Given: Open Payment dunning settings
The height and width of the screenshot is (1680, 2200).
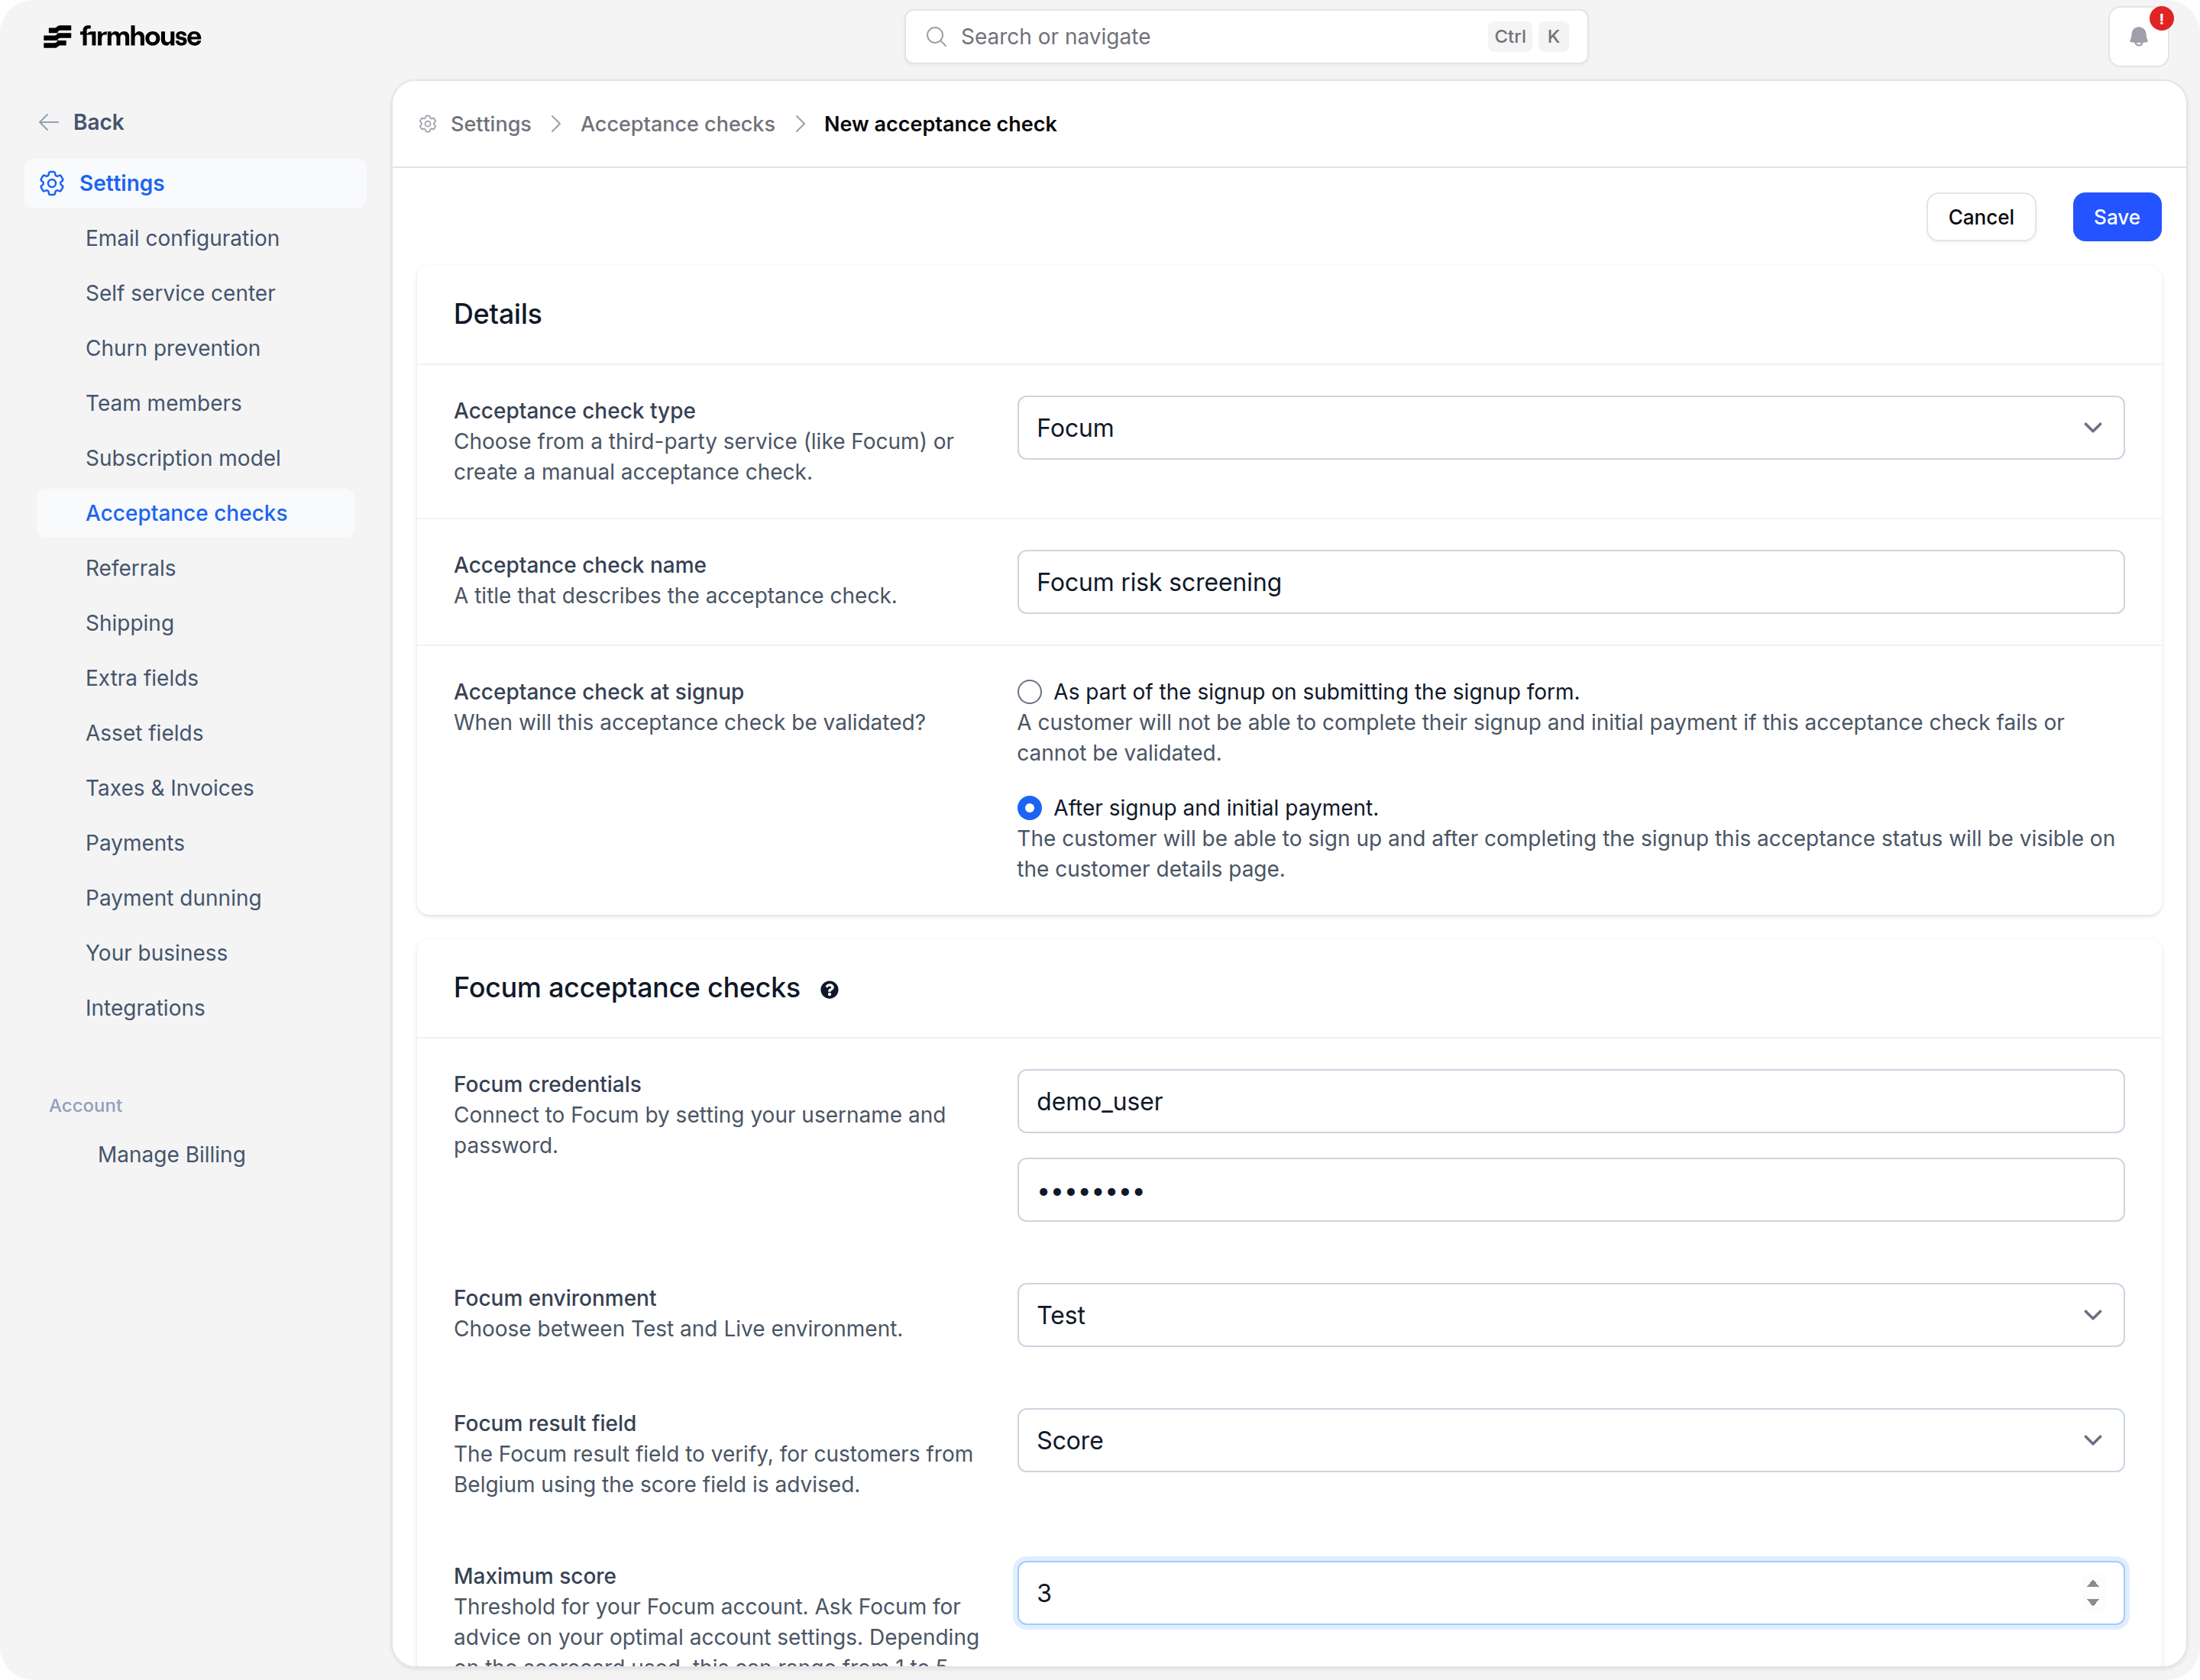Looking at the screenshot, I should 174,898.
